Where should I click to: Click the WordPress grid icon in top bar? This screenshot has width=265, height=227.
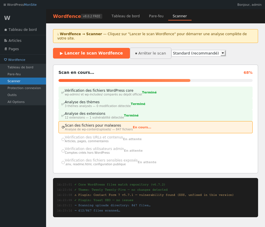5,5
